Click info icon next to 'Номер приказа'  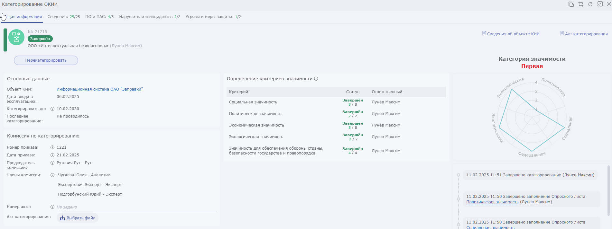click(x=52, y=147)
